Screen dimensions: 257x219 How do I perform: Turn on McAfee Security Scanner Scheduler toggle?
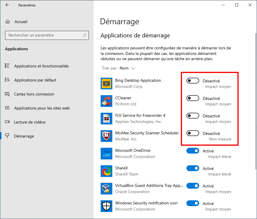tap(193, 133)
